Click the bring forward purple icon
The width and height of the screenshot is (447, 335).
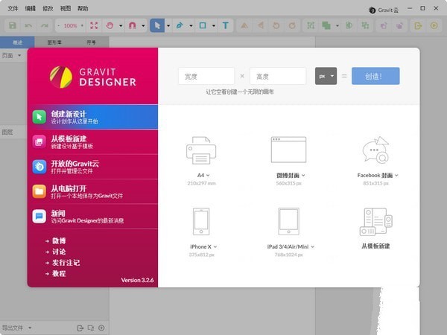click(384, 25)
